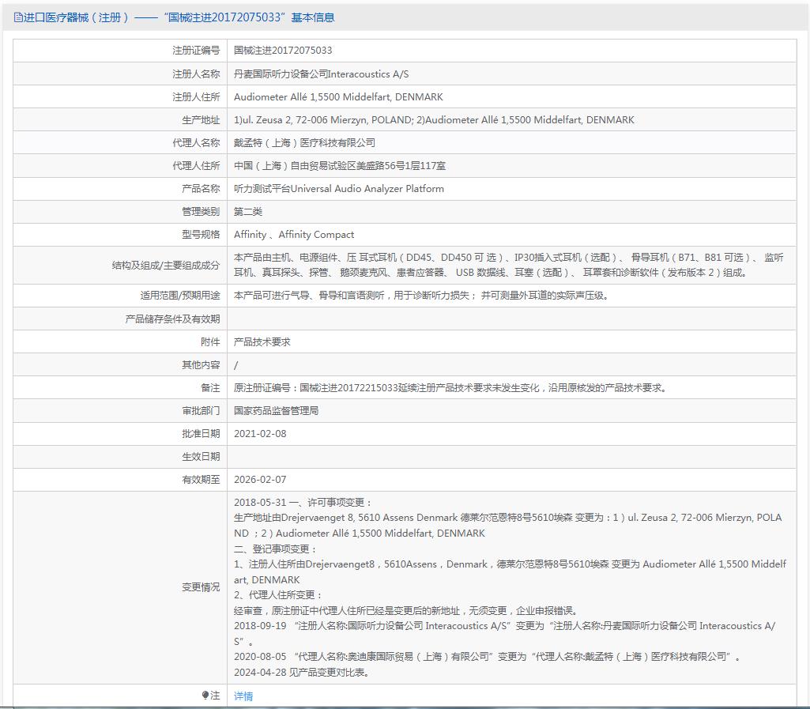
Task: Select registration number value 国械注进20172075033
Action: pos(283,50)
